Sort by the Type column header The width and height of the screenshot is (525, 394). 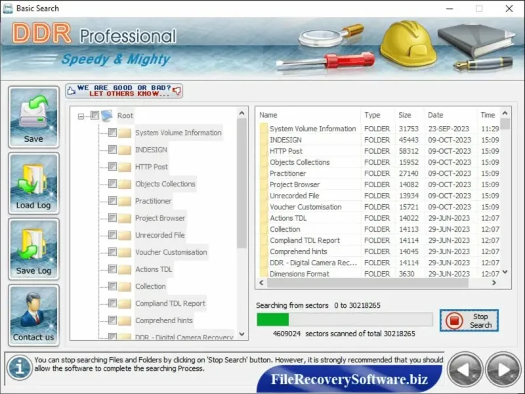click(378, 115)
